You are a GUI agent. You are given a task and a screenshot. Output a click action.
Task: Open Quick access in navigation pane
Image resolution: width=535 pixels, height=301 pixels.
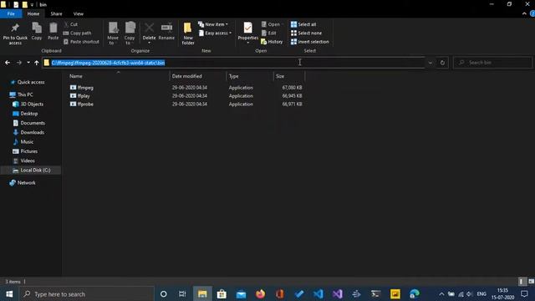tap(31, 82)
